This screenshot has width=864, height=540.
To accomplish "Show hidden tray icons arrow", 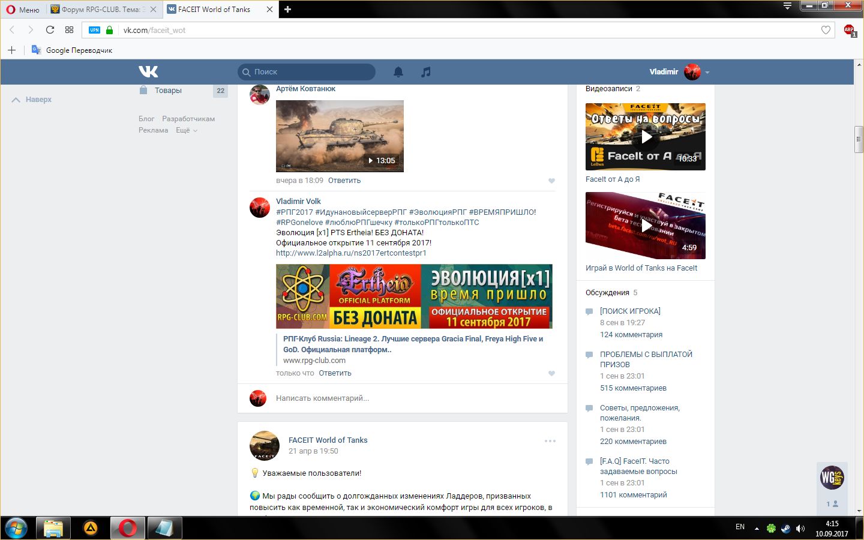I will pyautogui.click(x=757, y=529).
